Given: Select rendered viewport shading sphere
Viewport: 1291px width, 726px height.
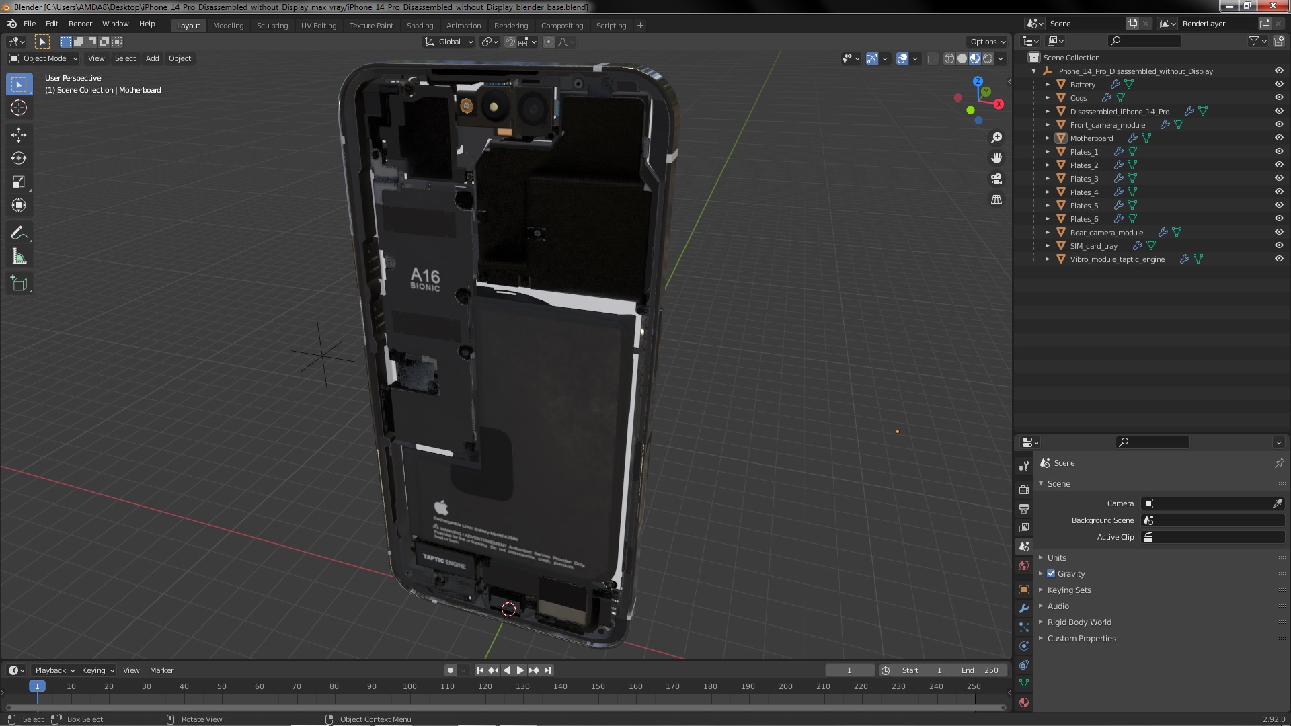Looking at the screenshot, I should pyautogui.click(x=988, y=59).
